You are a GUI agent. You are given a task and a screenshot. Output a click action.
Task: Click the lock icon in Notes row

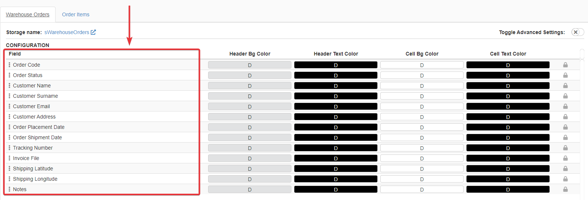click(565, 189)
